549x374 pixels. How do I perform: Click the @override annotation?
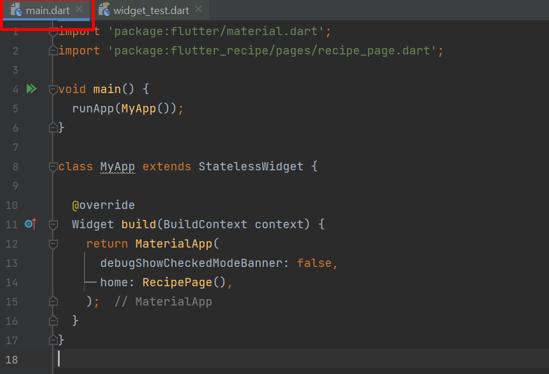pos(103,205)
